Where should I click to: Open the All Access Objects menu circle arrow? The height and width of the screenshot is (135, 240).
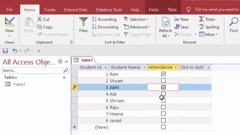pyautogui.click(x=60, y=61)
